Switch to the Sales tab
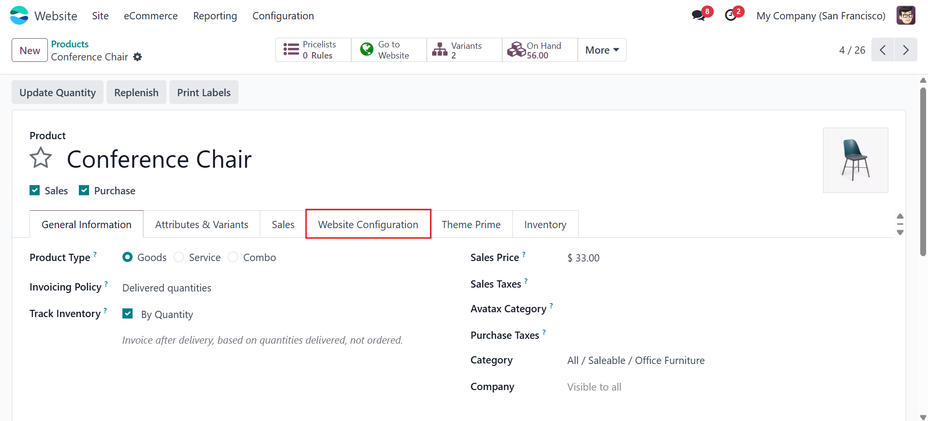 (x=283, y=224)
